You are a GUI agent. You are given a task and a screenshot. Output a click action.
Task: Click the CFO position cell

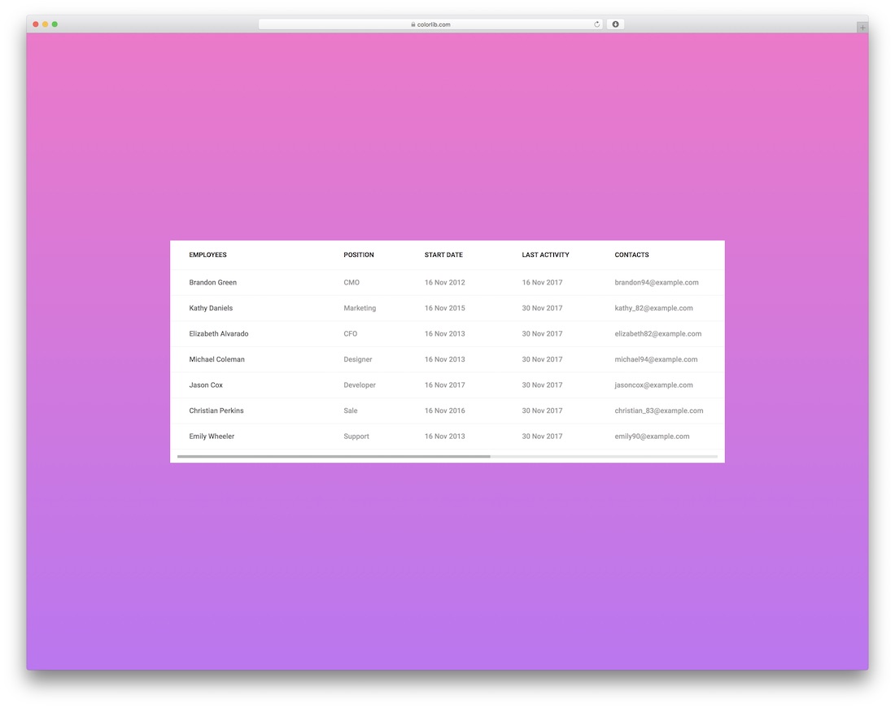point(351,334)
